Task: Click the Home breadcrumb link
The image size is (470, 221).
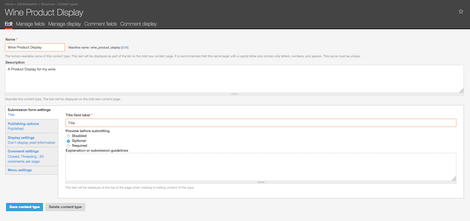Action: tap(9, 4)
